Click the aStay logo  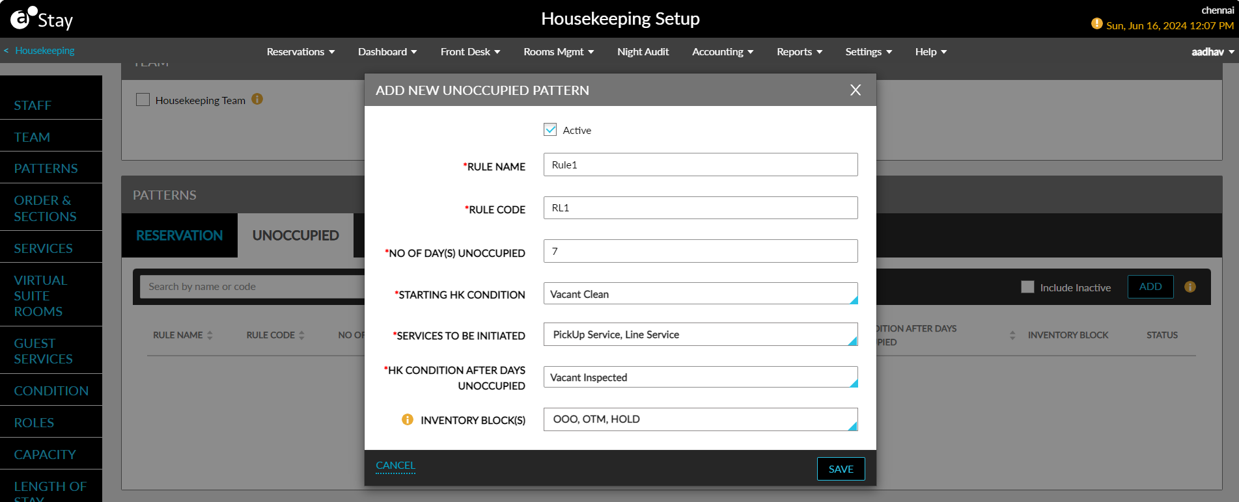(x=42, y=19)
